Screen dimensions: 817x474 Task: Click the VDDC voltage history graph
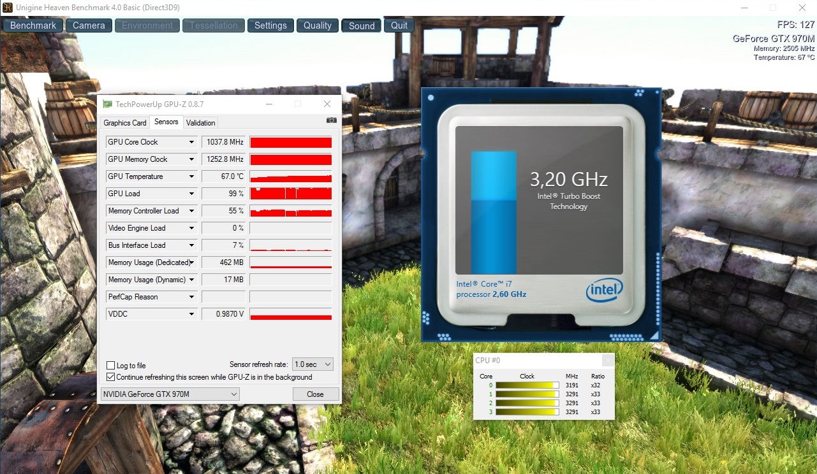[291, 314]
